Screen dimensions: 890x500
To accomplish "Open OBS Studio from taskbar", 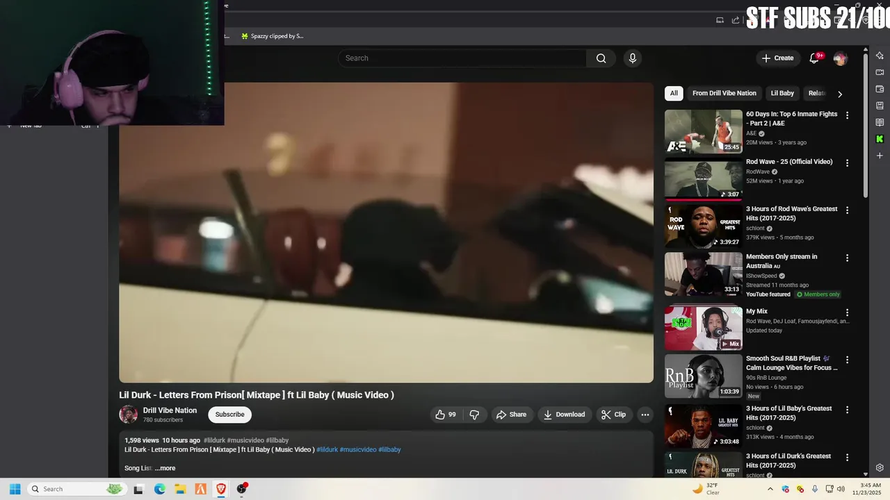I will click(x=242, y=489).
